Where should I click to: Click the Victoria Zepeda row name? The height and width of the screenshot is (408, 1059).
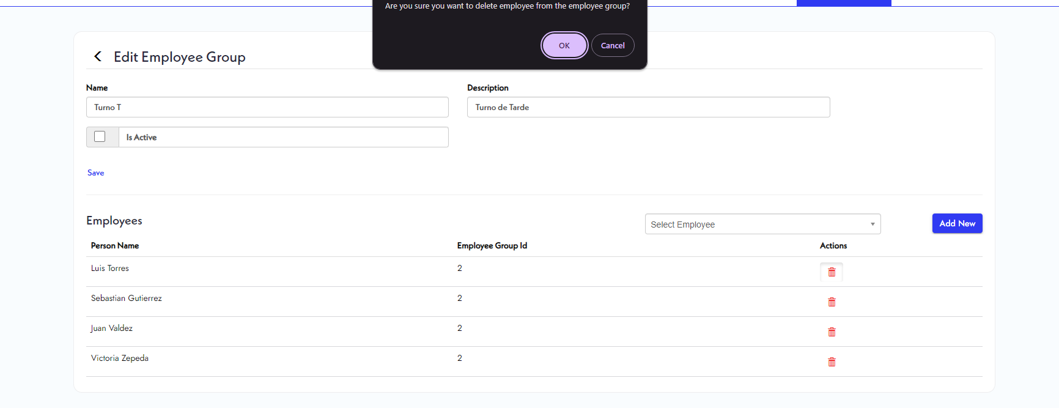tap(120, 358)
